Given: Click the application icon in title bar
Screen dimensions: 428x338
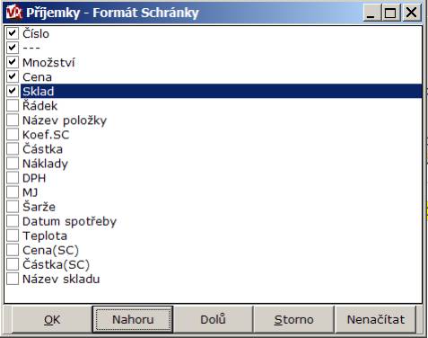Looking at the screenshot, I should tap(13, 13).
